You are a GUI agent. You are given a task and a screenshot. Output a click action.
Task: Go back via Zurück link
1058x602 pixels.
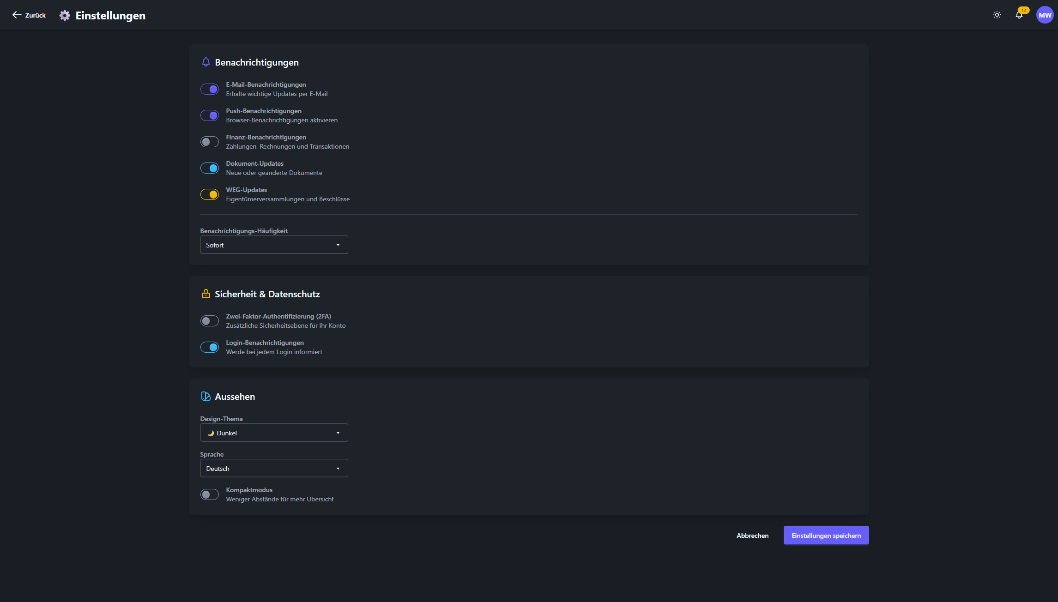tap(35, 15)
